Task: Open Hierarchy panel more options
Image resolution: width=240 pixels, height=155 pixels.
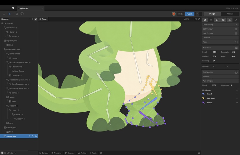Action: (x=29, y=19)
